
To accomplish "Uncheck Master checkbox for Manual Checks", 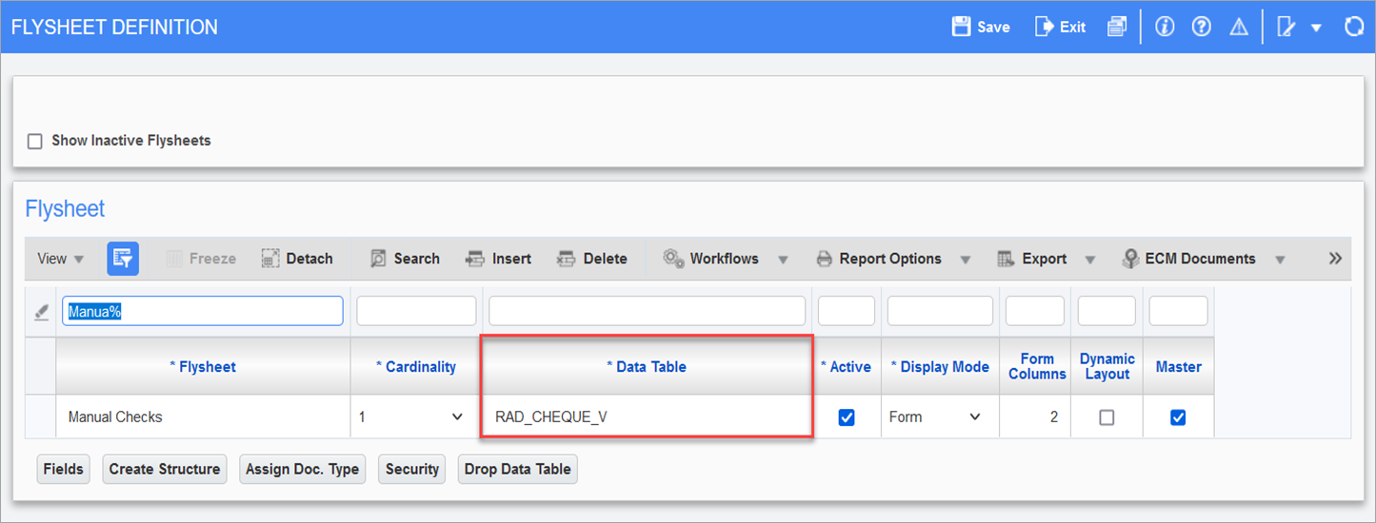I will 1178,416.
